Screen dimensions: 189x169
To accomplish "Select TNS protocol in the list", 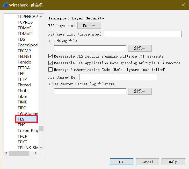I will tap(21, 125).
